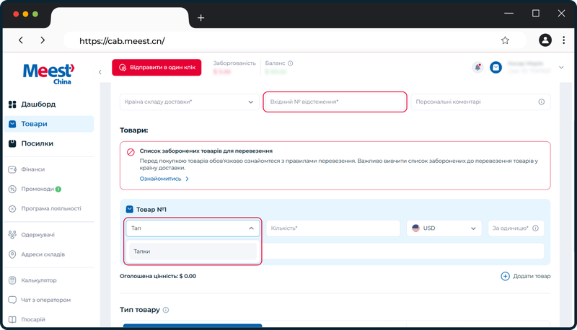Bookmark page with the star icon
Image resolution: width=577 pixels, height=330 pixels.
coord(505,40)
